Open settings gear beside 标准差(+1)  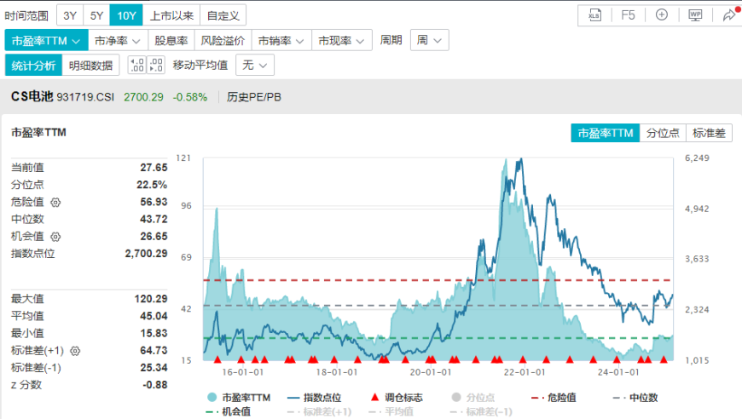tap(75, 351)
